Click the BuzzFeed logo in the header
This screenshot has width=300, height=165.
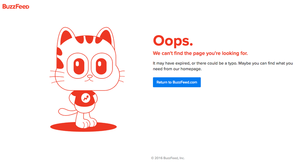[x=16, y=6]
